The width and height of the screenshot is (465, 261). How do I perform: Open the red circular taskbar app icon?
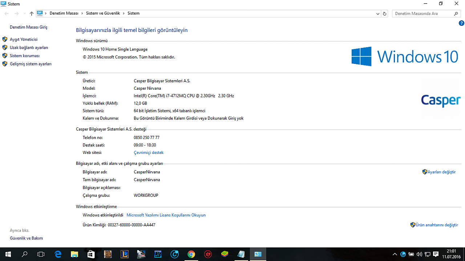(208, 254)
